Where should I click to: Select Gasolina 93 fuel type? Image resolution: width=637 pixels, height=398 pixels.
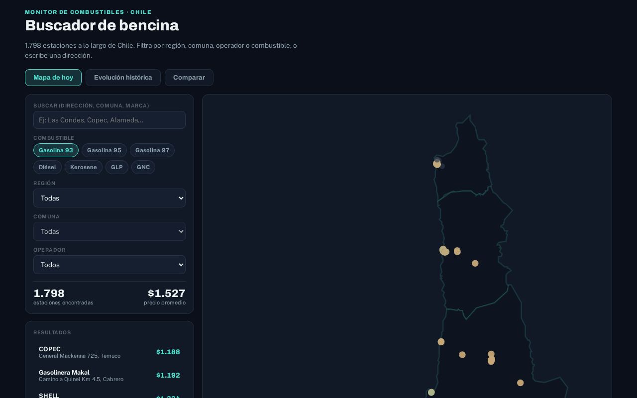pos(56,150)
